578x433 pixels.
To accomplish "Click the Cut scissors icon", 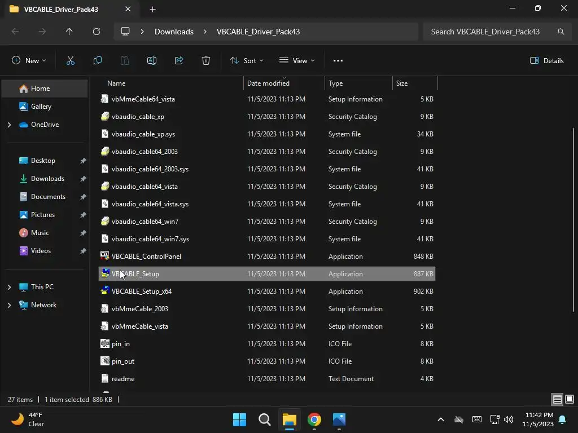I will 71,61.
